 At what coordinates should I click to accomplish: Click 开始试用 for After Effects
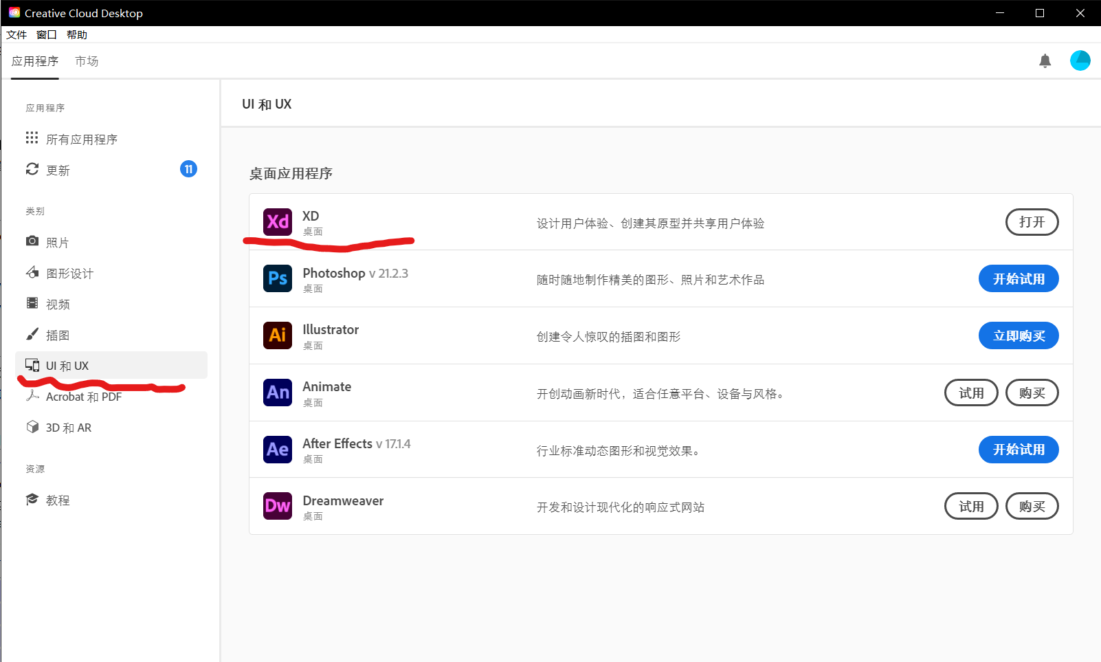(x=1019, y=450)
